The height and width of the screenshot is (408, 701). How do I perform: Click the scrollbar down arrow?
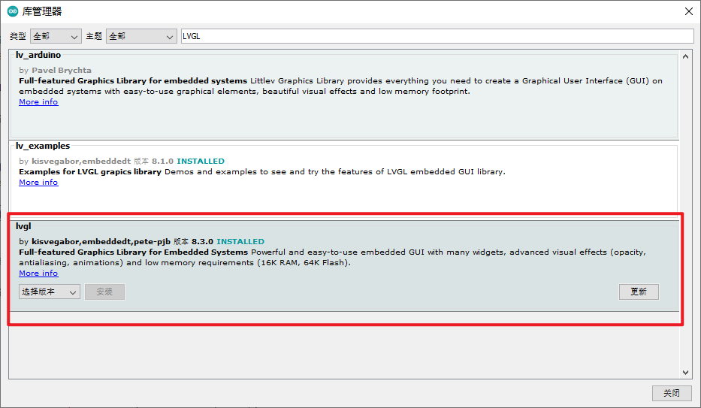point(686,372)
